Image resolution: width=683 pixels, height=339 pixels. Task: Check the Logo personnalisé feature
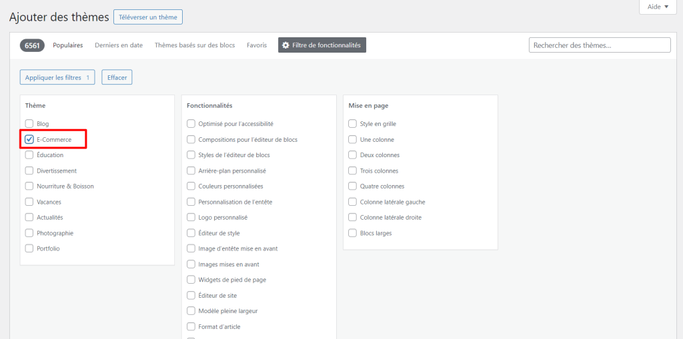tap(191, 217)
